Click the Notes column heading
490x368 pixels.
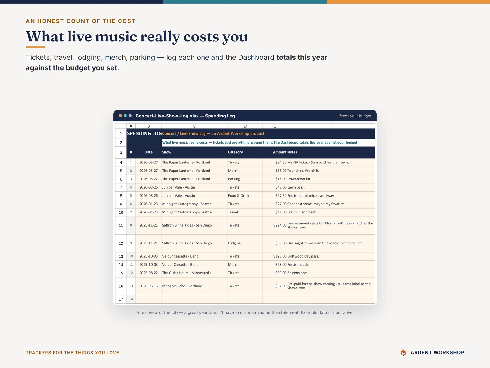[331, 152]
